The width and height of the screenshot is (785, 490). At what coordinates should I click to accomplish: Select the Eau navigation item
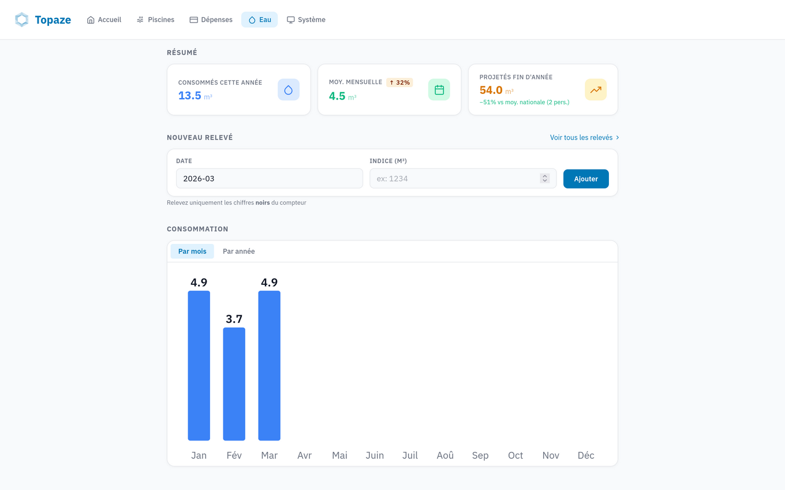(259, 20)
